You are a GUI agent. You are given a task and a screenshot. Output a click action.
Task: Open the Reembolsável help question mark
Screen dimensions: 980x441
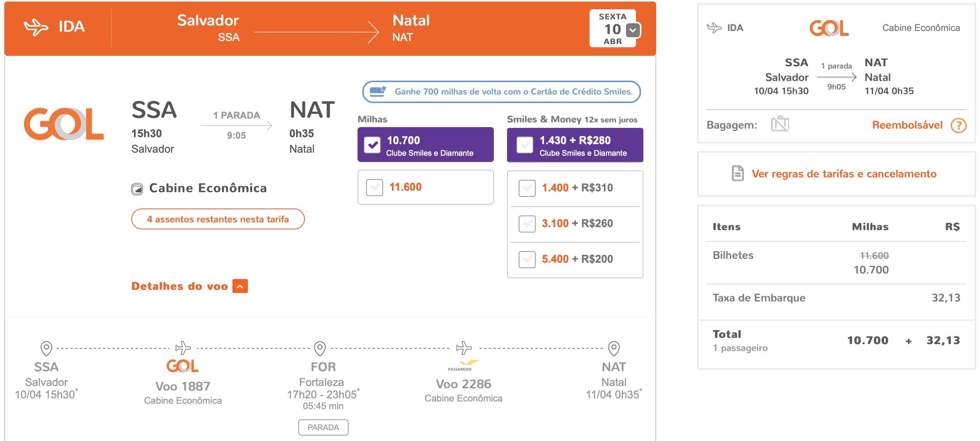point(959,125)
